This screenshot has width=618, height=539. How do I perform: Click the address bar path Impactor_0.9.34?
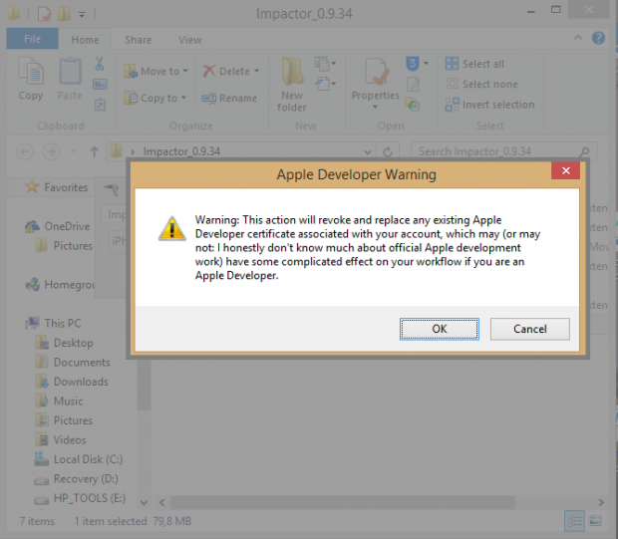point(181,151)
